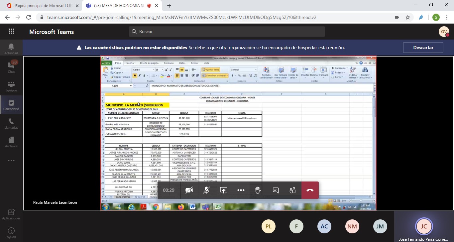
Task: Switch to the Microsoft Office browser tab
Action: point(43,6)
